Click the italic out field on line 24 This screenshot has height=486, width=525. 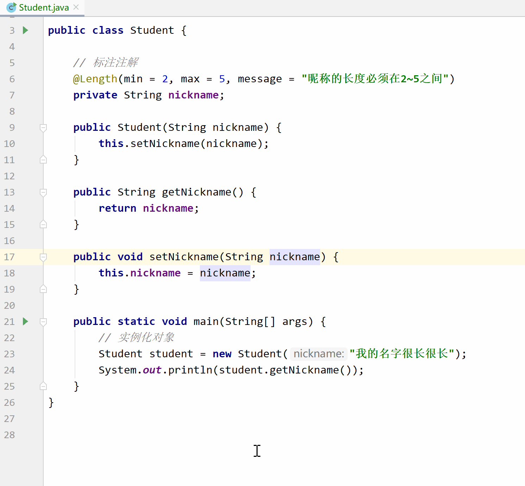pos(152,370)
